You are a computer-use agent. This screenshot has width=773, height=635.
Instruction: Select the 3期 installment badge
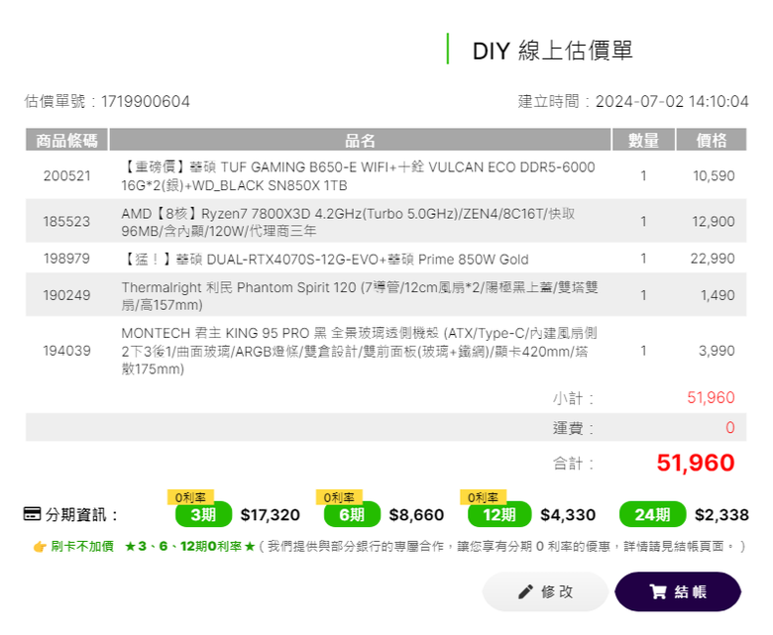coord(203,514)
